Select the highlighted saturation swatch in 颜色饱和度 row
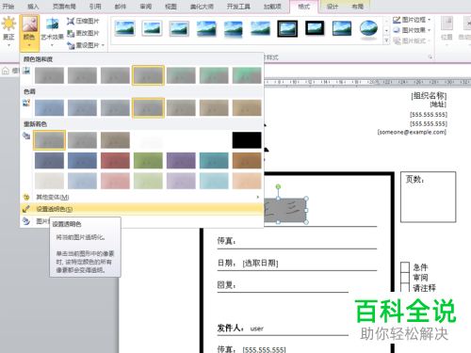This screenshot has width=471, height=353. [148, 75]
